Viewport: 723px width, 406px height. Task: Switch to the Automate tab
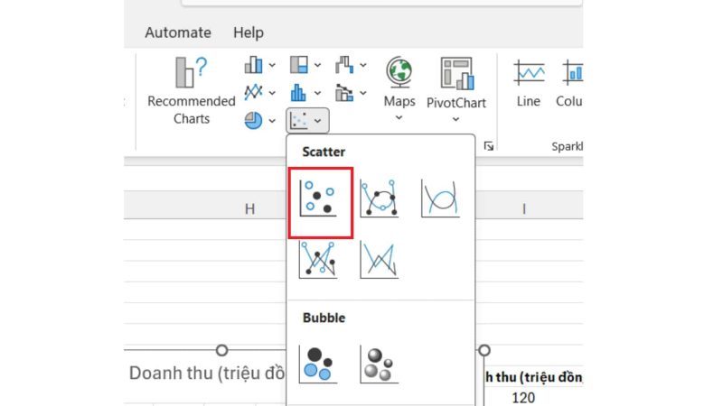click(178, 32)
